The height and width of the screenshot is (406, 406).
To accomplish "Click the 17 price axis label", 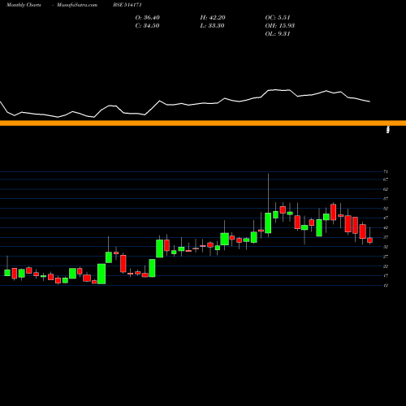I will pyautogui.click(x=386, y=276).
